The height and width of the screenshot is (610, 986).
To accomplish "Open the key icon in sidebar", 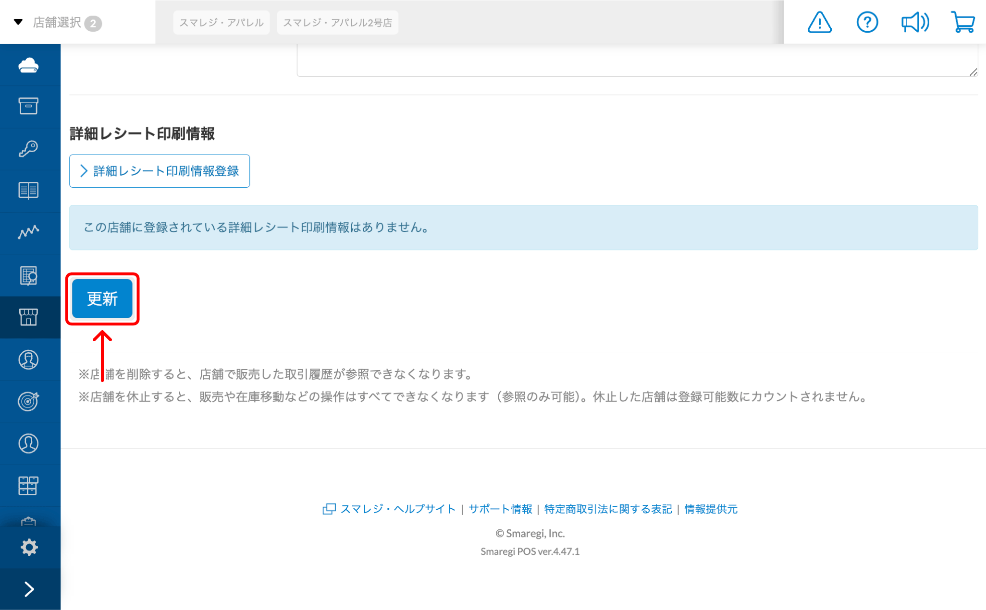I will [29, 148].
